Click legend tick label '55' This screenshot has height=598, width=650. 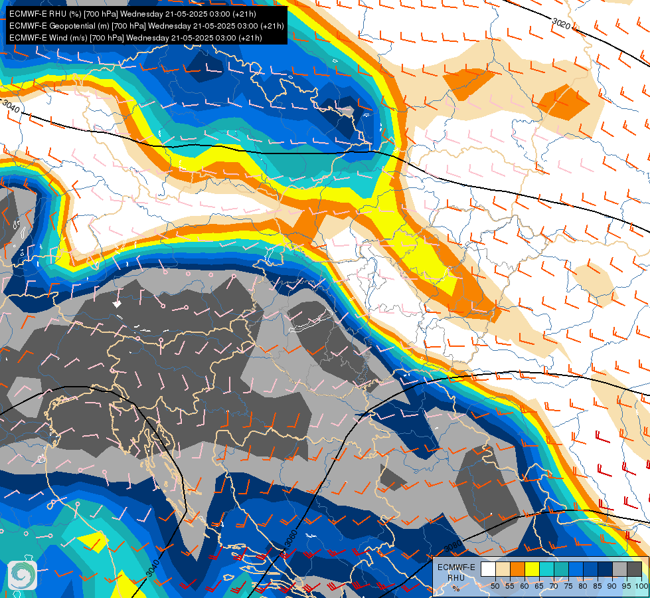[510, 586]
